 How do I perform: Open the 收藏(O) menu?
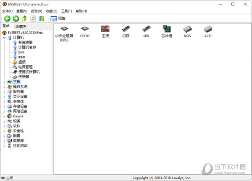click(52, 11)
